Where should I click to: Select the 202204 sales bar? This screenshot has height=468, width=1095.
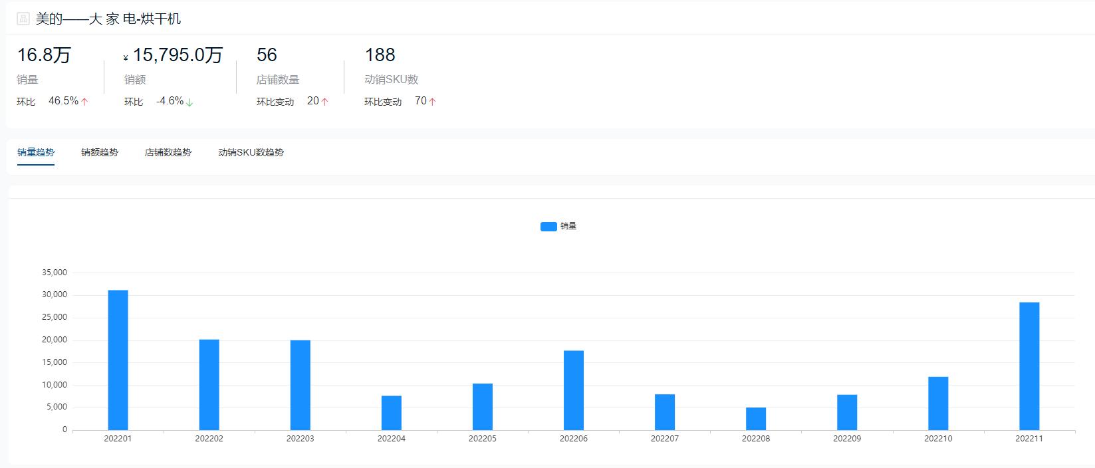392,413
